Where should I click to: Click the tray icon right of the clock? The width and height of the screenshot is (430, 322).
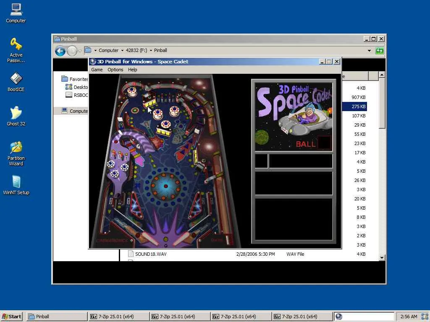coord(425,317)
